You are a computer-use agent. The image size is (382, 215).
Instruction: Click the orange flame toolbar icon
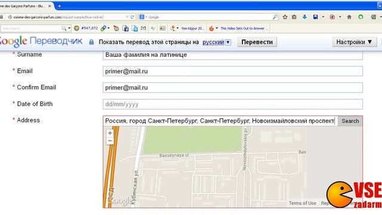(x=211, y=28)
